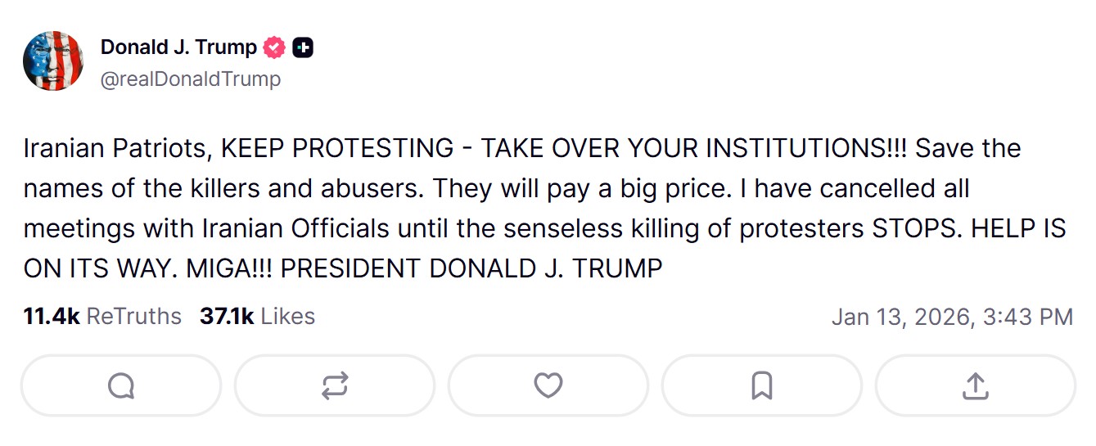The image size is (1096, 446).
Task: Click the Jan 13, 2026, 3:43 PM timestamp
Action: 952,318
